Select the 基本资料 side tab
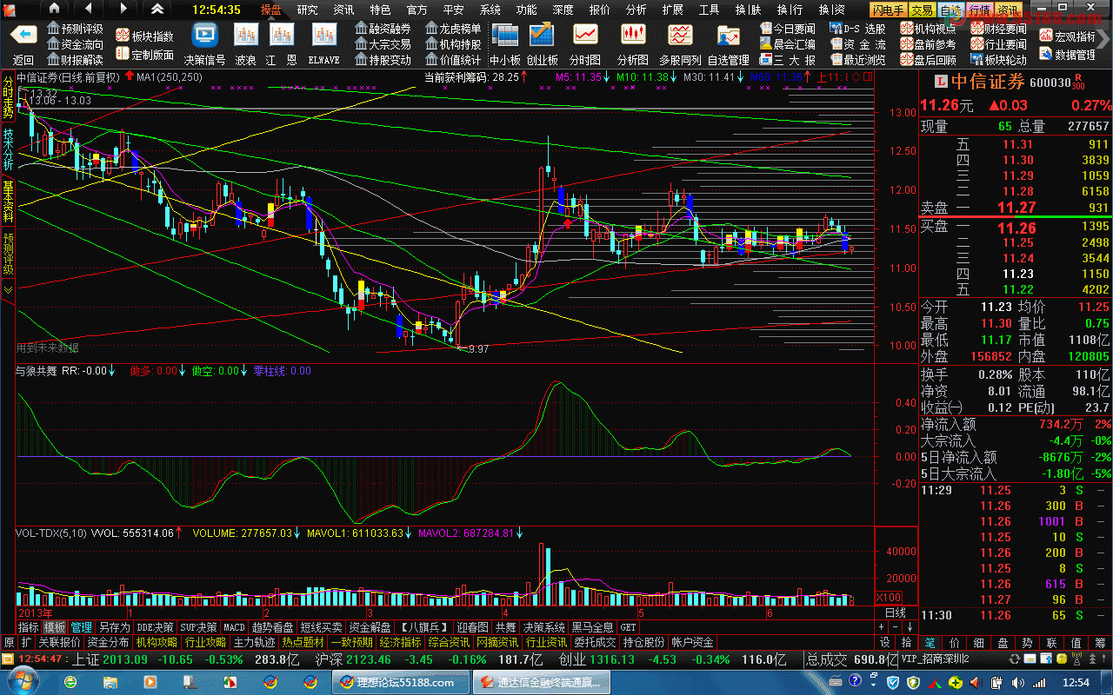 click(x=8, y=202)
